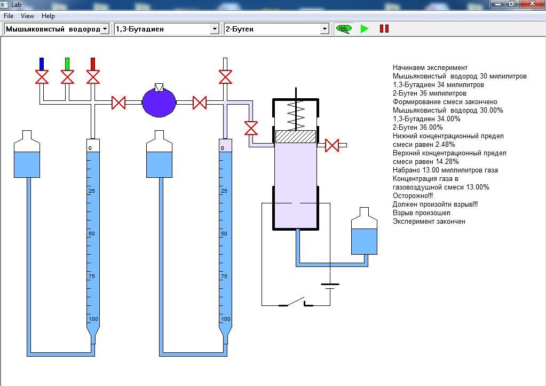Close the Lab window

(532, 4)
